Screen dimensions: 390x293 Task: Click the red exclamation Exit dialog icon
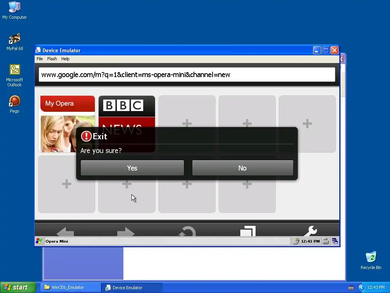(86, 136)
